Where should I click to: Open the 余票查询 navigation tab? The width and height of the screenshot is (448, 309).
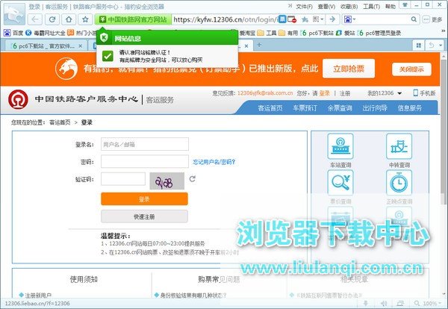(x=340, y=108)
